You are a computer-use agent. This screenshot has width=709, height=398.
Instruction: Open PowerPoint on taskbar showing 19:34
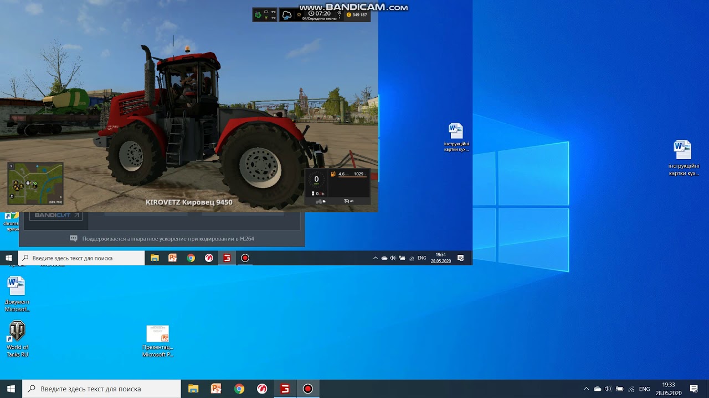pos(172,258)
